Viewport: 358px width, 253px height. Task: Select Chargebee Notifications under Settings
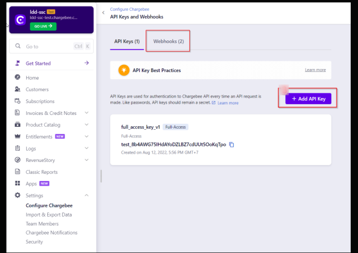(x=51, y=233)
